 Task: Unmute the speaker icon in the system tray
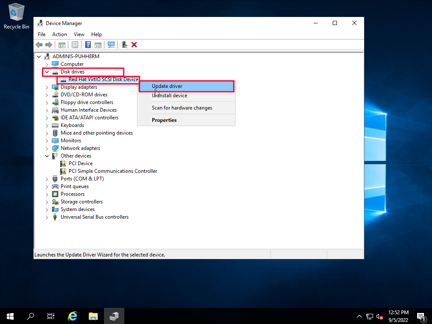[x=380, y=316]
